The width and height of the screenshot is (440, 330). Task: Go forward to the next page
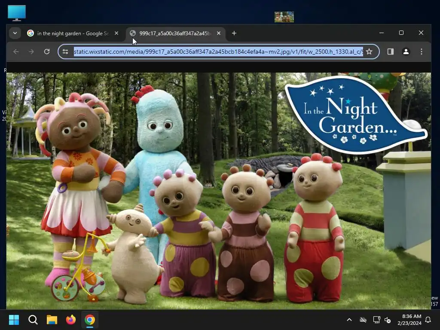click(x=31, y=52)
